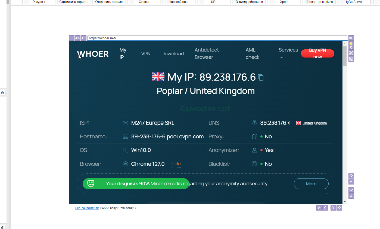Copy the IP address with the copy icon
Image resolution: width=380 pixels, height=229 pixels.
pos(261,78)
